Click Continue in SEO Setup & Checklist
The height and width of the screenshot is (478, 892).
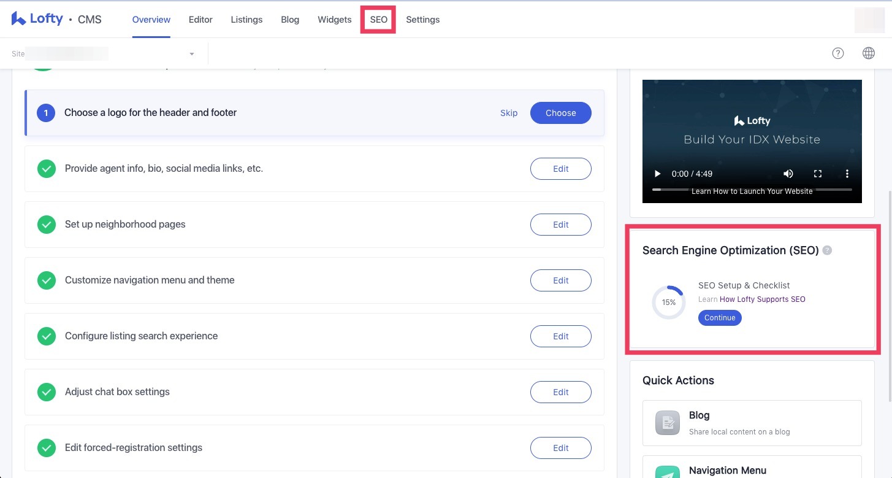pyautogui.click(x=720, y=318)
